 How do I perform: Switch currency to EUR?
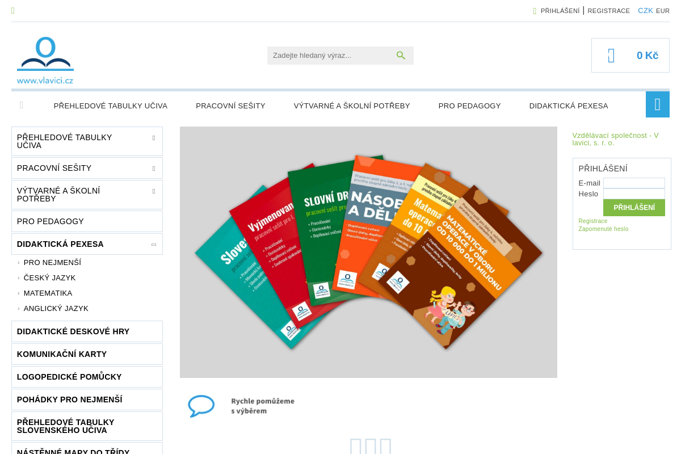click(663, 11)
